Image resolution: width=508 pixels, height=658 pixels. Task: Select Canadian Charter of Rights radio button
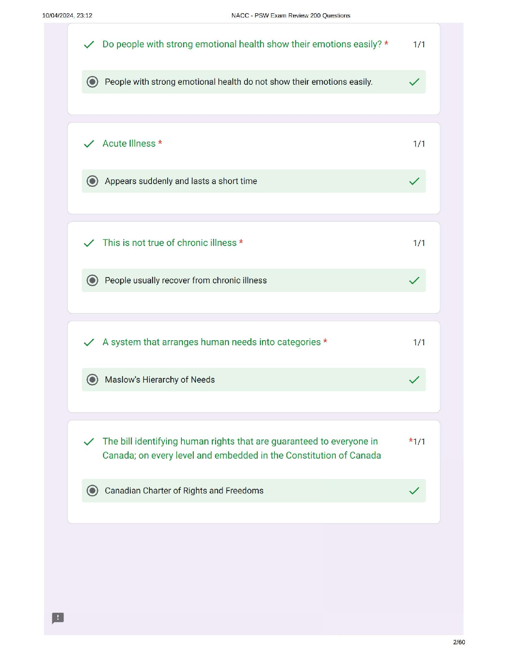93,491
